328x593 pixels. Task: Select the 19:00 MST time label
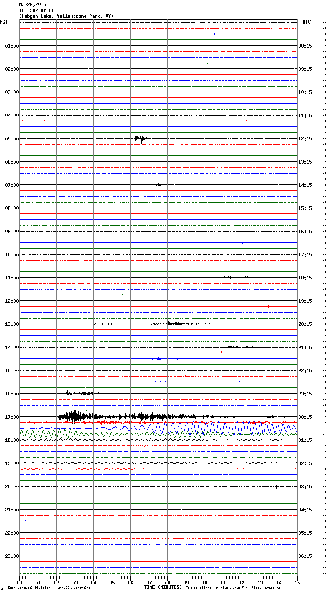[12, 463]
